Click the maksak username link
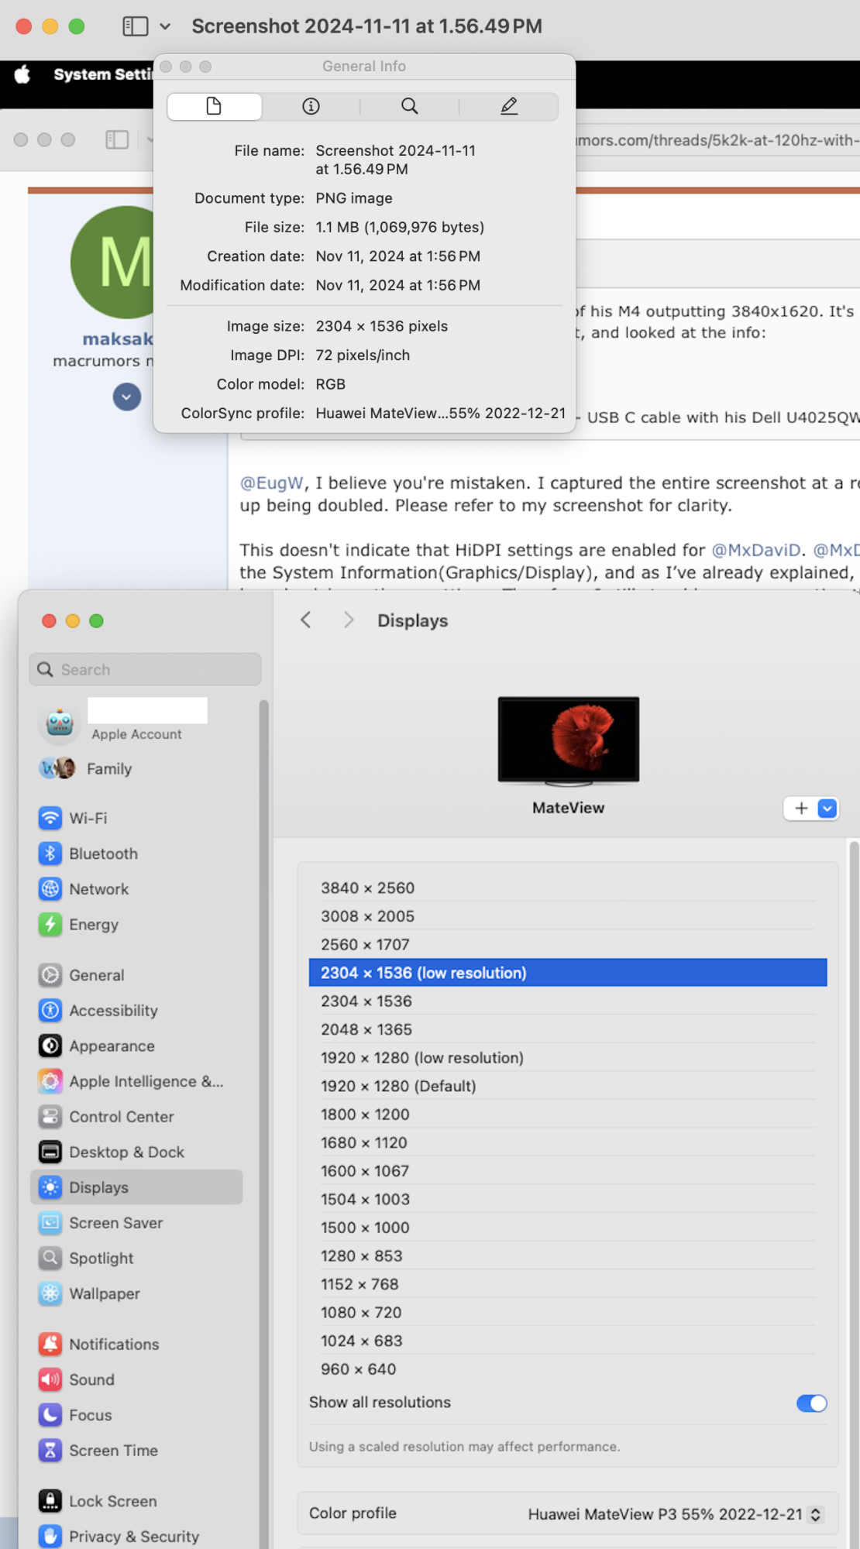This screenshot has height=1549, width=860. click(118, 339)
